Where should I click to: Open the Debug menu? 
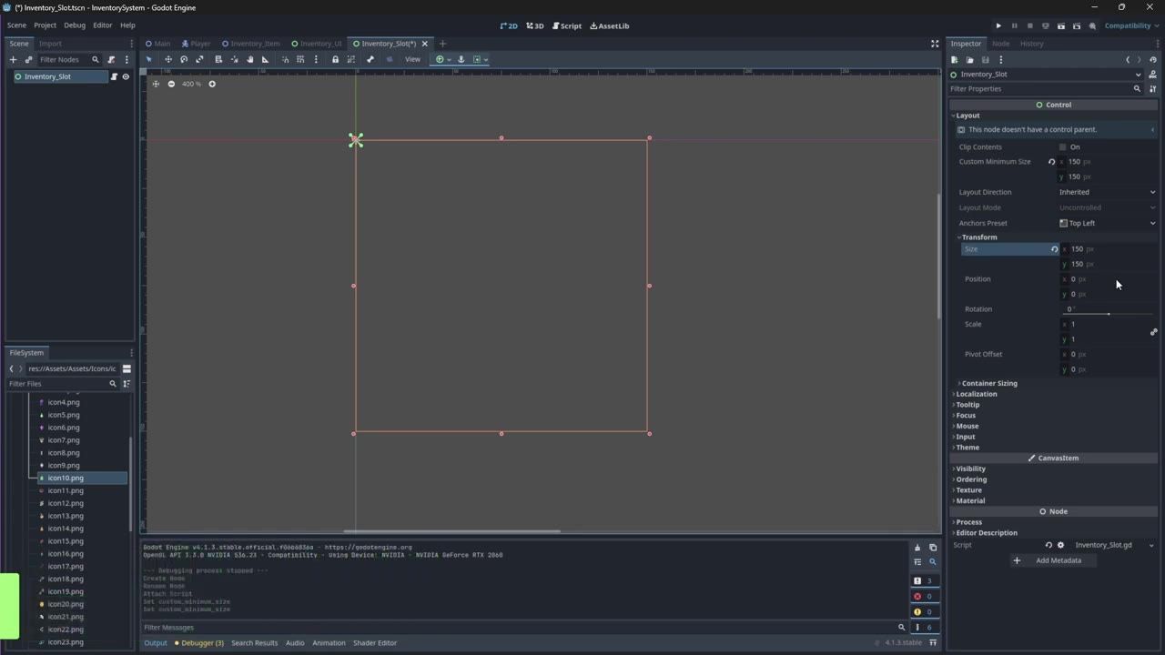click(75, 25)
